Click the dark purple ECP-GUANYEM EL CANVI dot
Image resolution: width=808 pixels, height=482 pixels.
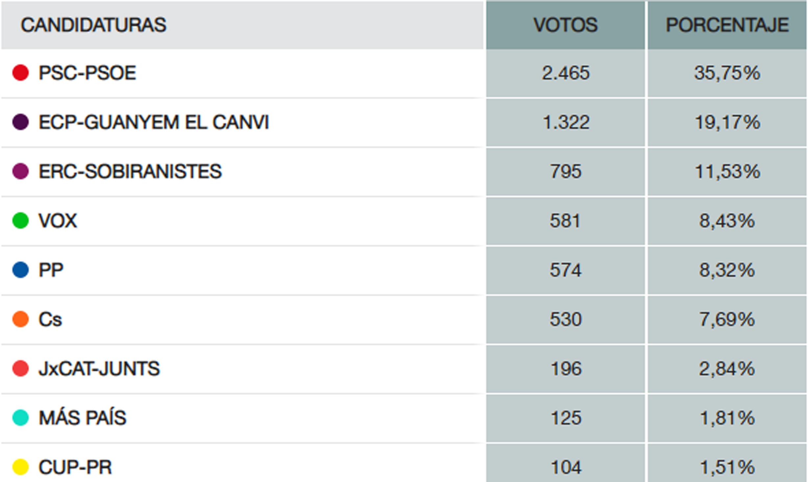pyautogui.click(x=20, y=122)
